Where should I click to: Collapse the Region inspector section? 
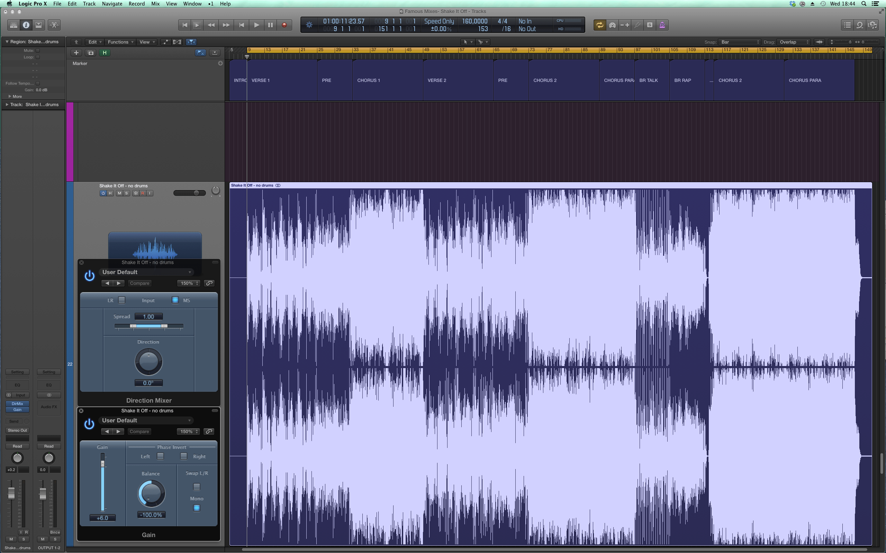7,42
